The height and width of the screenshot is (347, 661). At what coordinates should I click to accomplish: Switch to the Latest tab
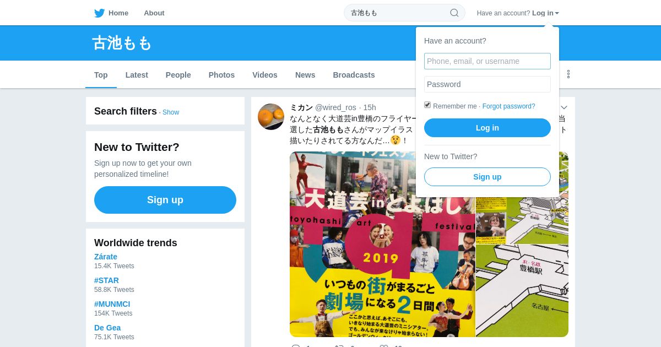tap(137, 75)
